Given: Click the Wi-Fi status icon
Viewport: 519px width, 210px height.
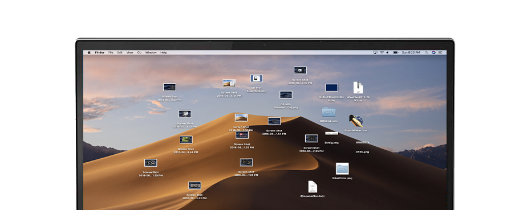Looking at the screenshot, I should (382, 52).
